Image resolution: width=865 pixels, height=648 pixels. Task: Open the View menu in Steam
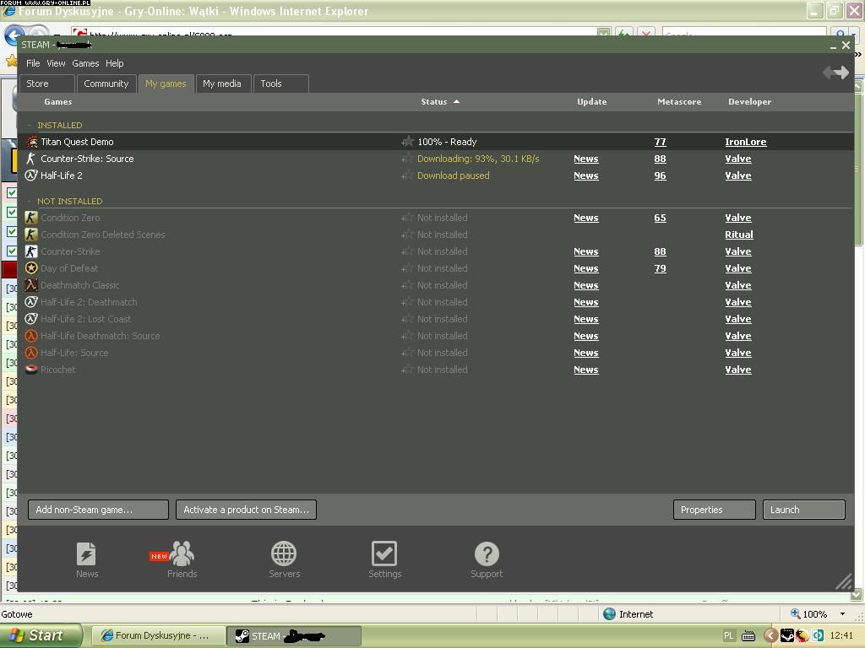[56, 63]
